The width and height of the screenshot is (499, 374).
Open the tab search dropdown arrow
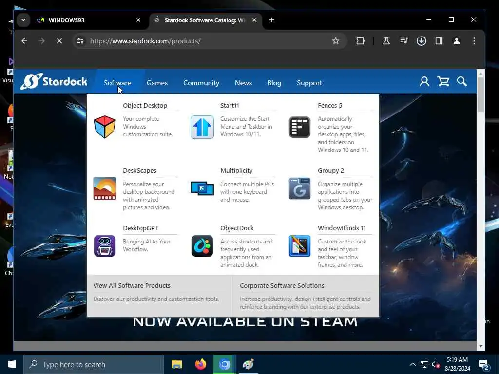[x=23, y=20]
